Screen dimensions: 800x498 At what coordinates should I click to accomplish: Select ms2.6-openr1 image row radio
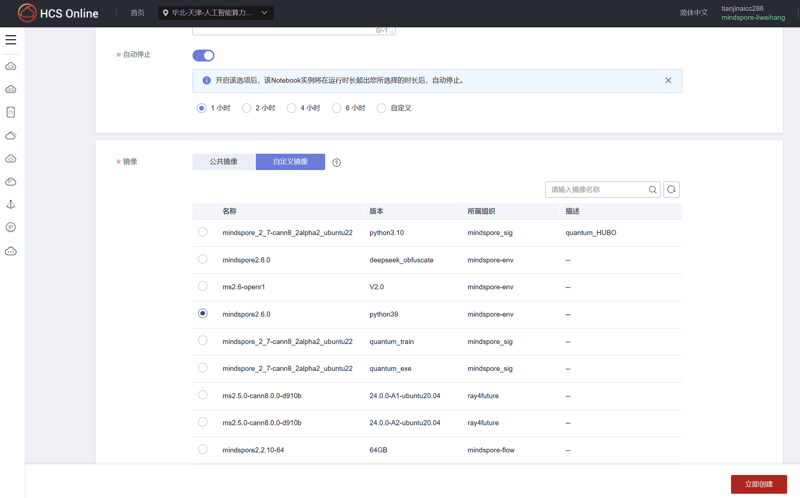(x=203, y=286)
